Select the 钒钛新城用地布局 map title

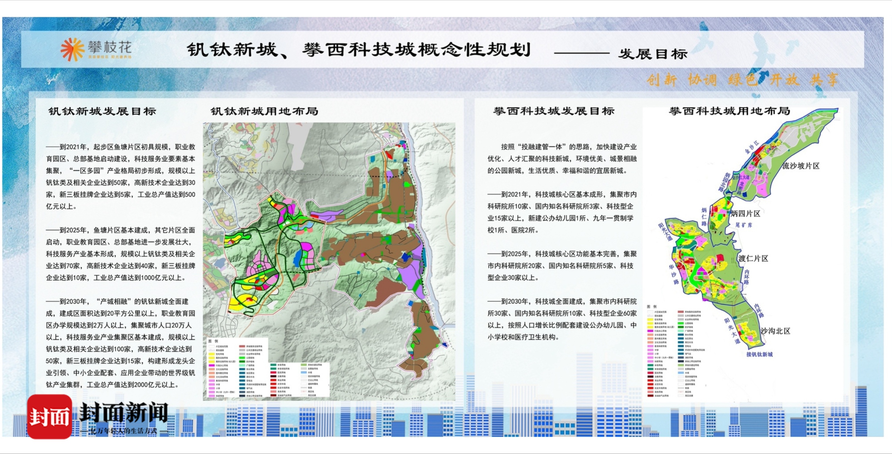[264, 111]
